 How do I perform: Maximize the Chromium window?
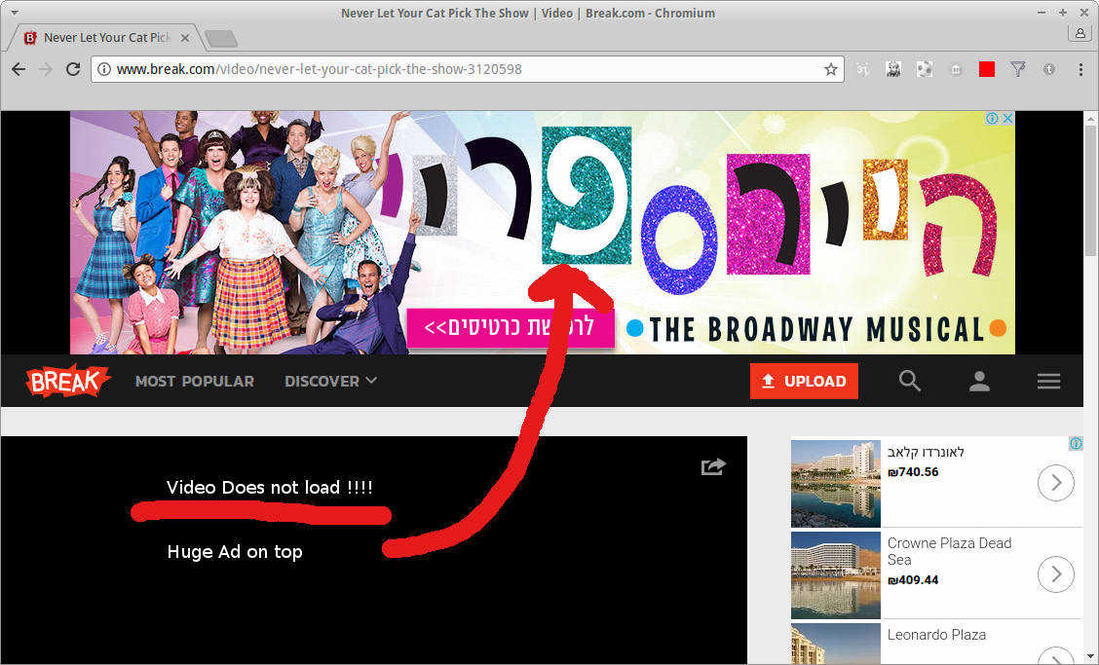tap(1063, 13)
